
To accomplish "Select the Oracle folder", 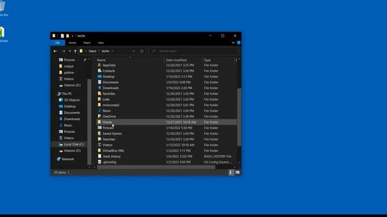I will pyautogui.click(x=107, y=122).
